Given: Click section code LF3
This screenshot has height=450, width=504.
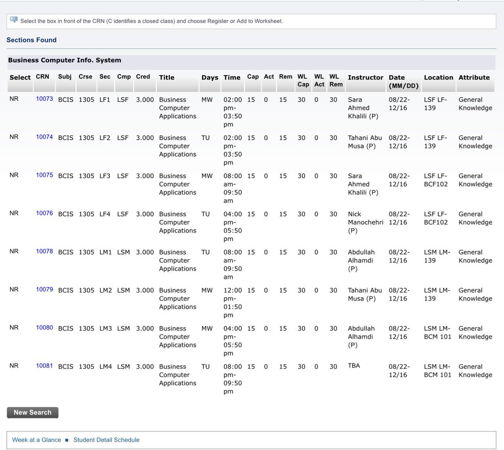Looking at the screenshot, I should [x=105, y=176].
